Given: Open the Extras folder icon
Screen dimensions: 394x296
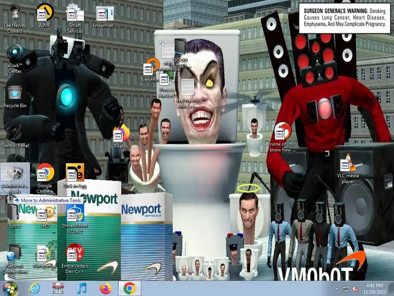Looking at the screenshot, I should point(15,216).
